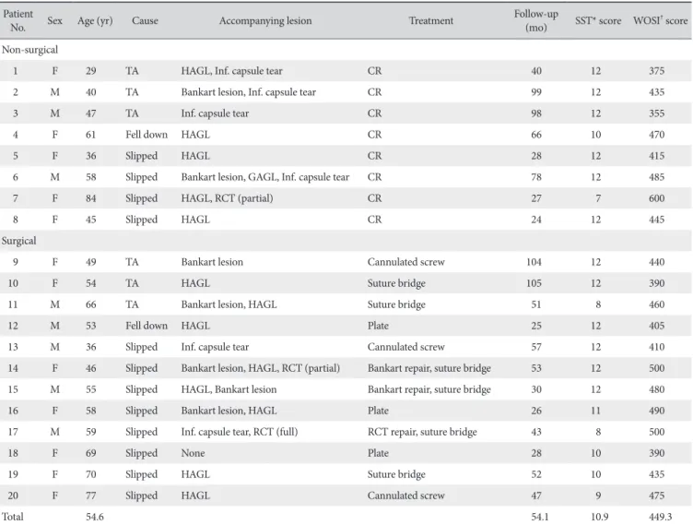Click 'HAGL, Inf. capsule tear' in row 1
The height and width of the screenshot is (525, 693).
point(231,71)
